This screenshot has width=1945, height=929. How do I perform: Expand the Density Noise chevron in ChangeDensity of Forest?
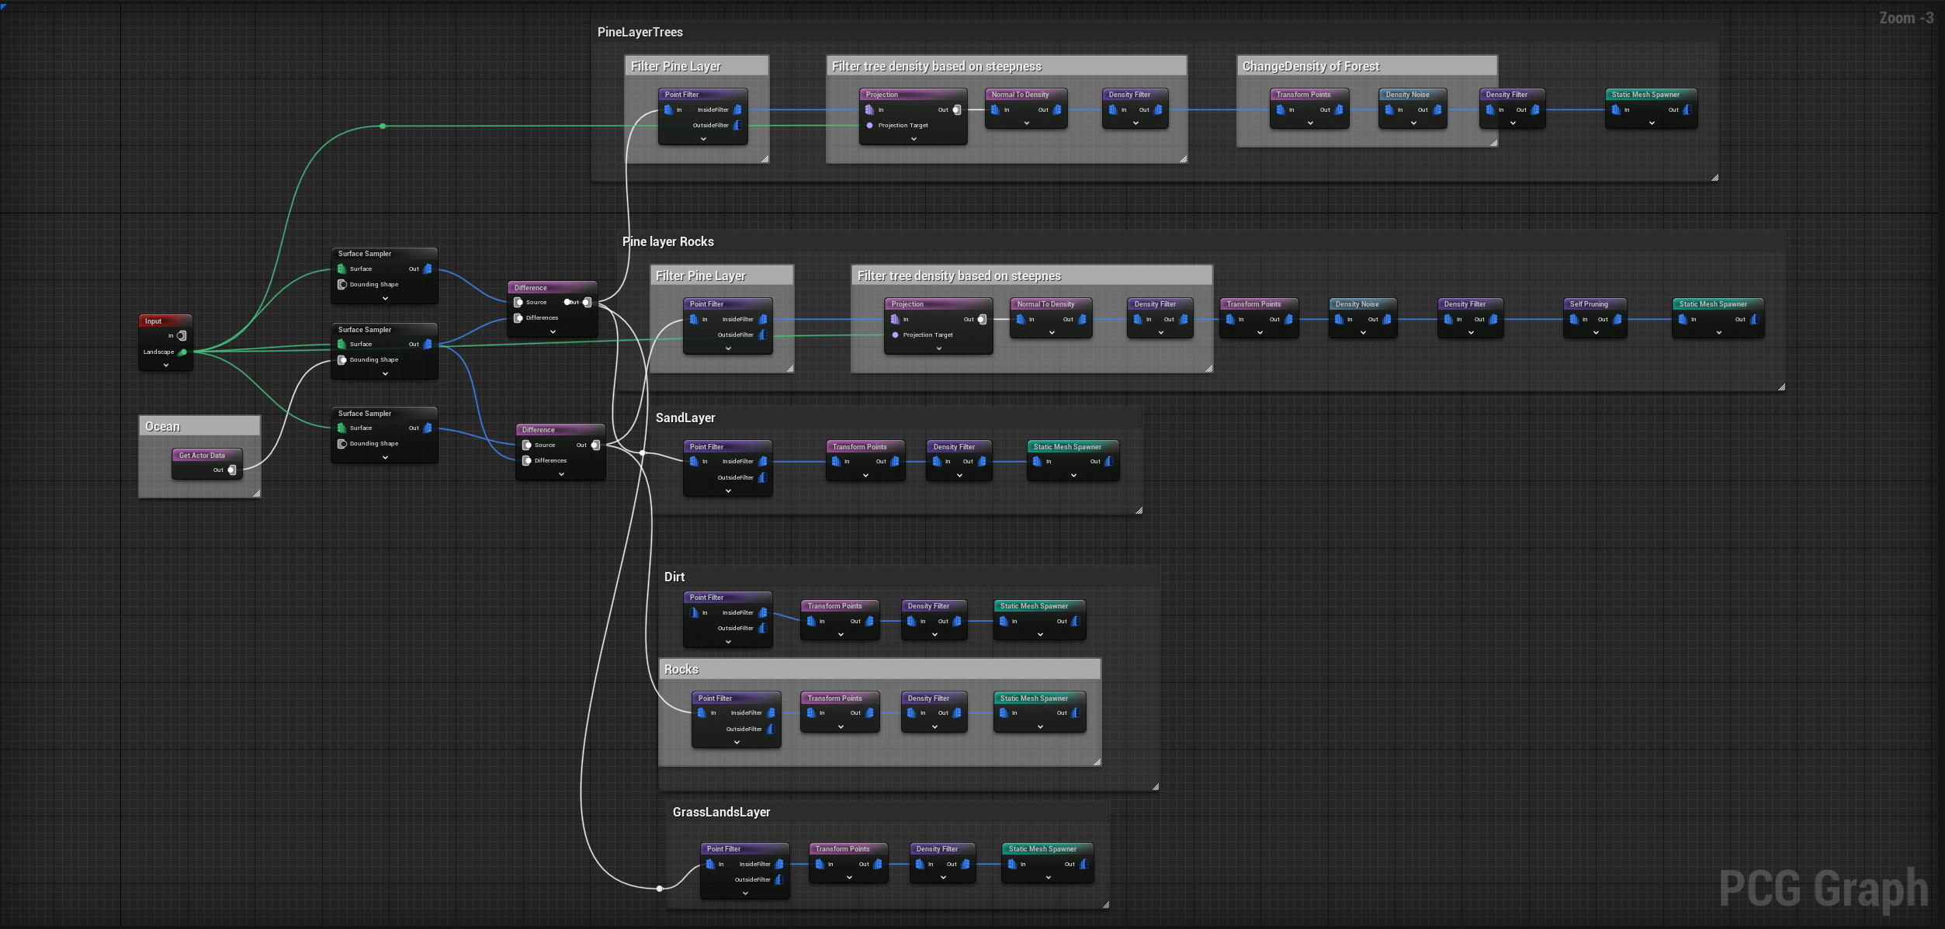(1413, 123)
